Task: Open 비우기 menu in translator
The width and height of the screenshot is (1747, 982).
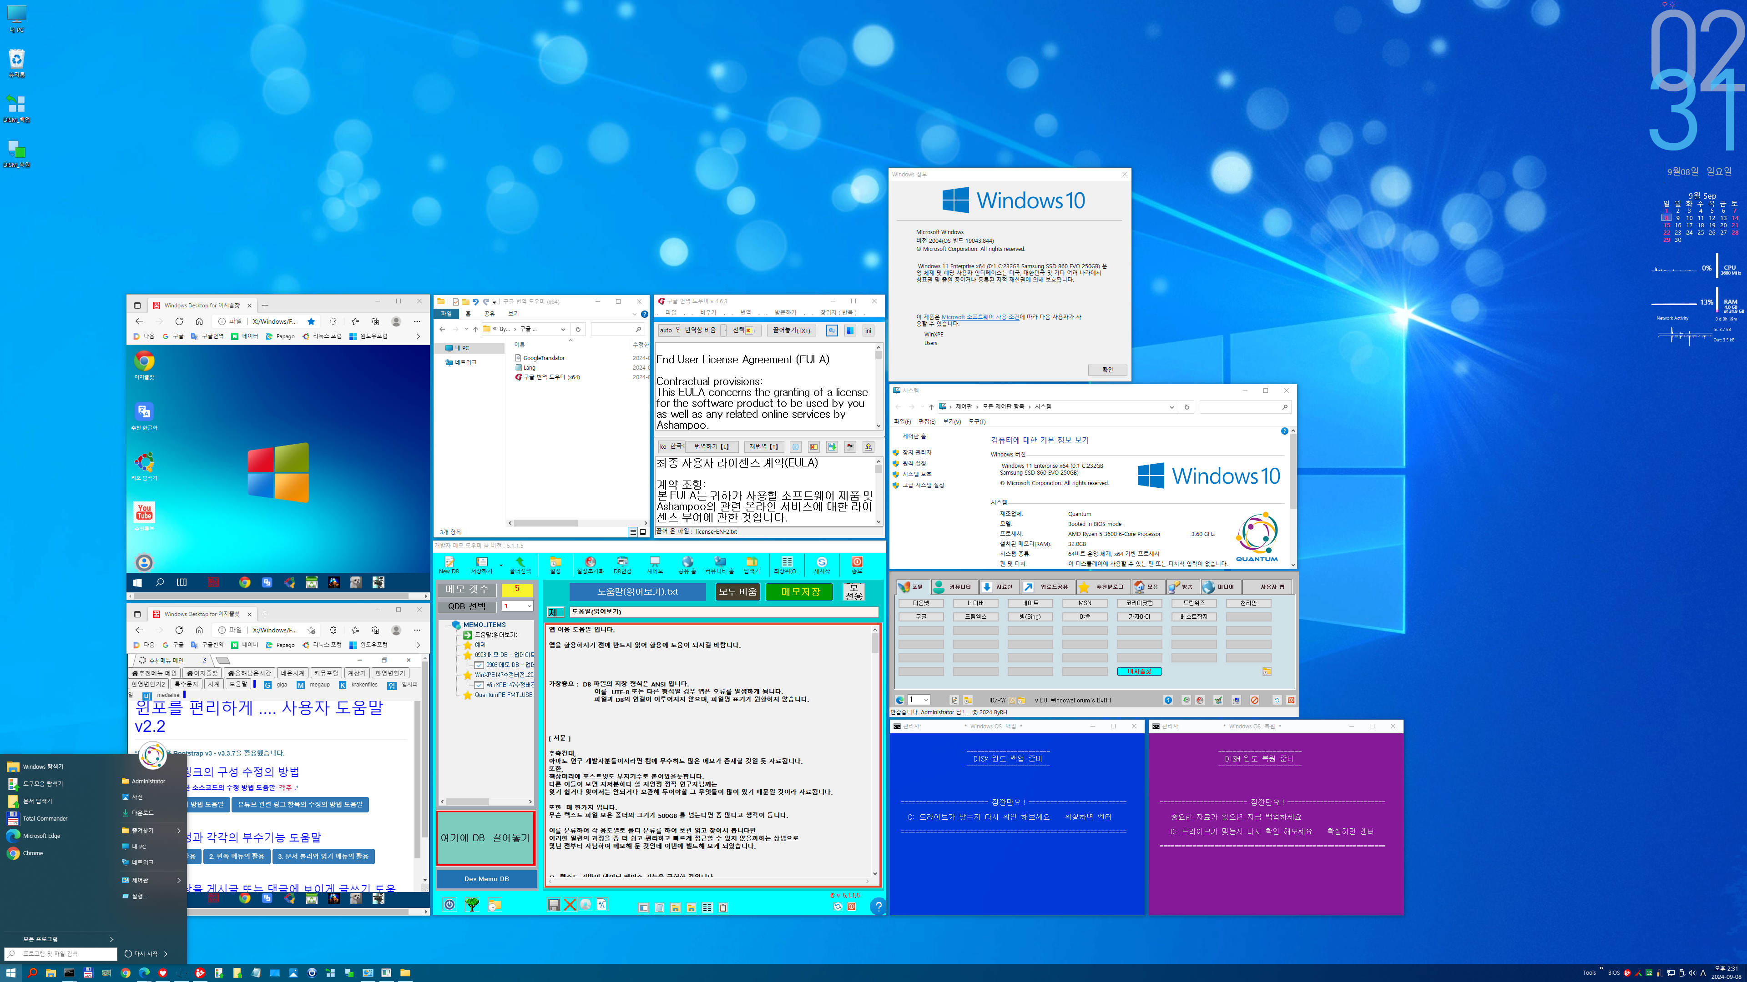Action: pyautogui.click(x=708, y=312)
